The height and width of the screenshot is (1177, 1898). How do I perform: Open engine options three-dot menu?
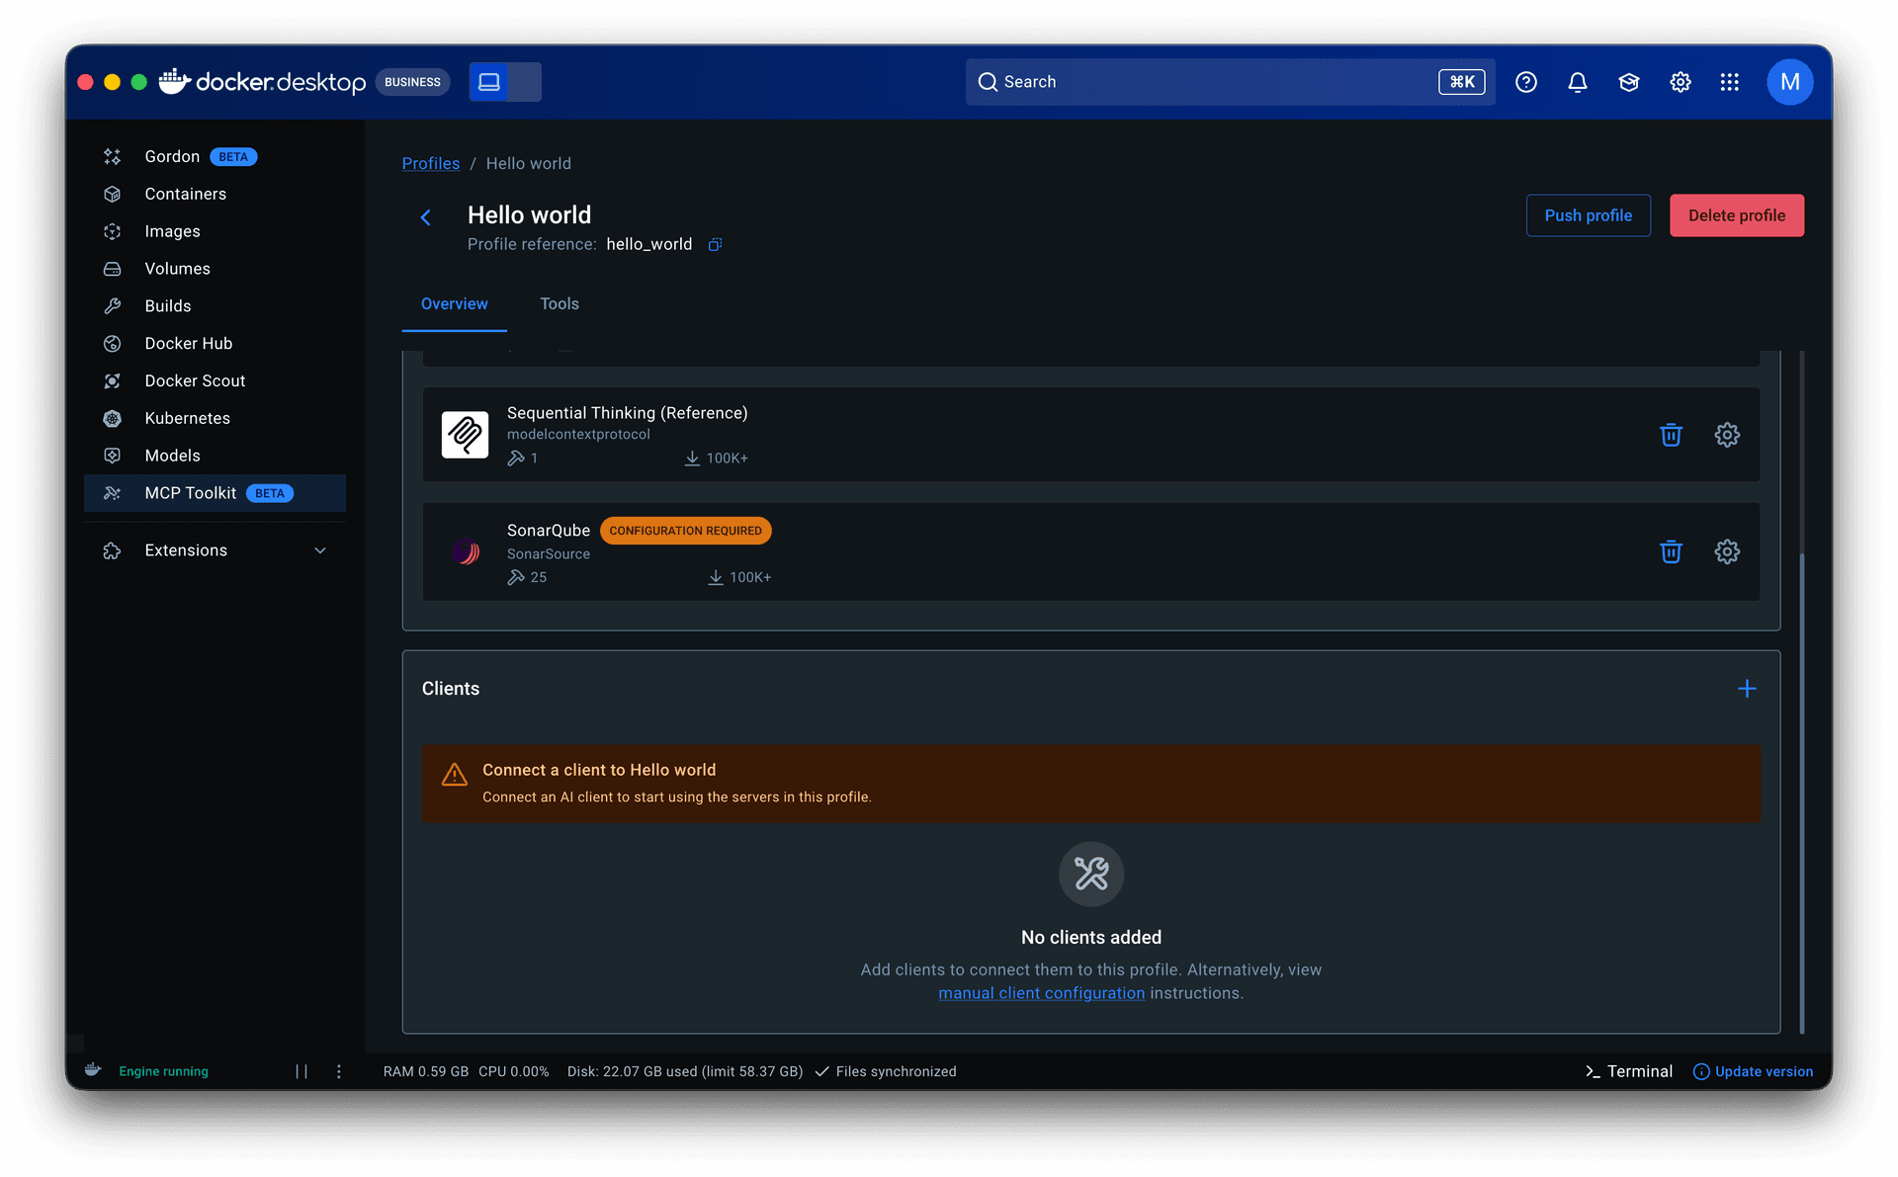(x=339, y=1071)
